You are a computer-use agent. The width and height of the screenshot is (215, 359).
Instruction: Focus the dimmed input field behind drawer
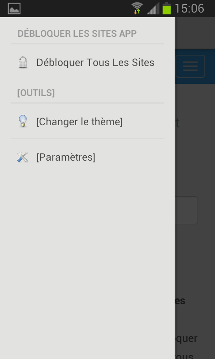[x=186, y=210]
